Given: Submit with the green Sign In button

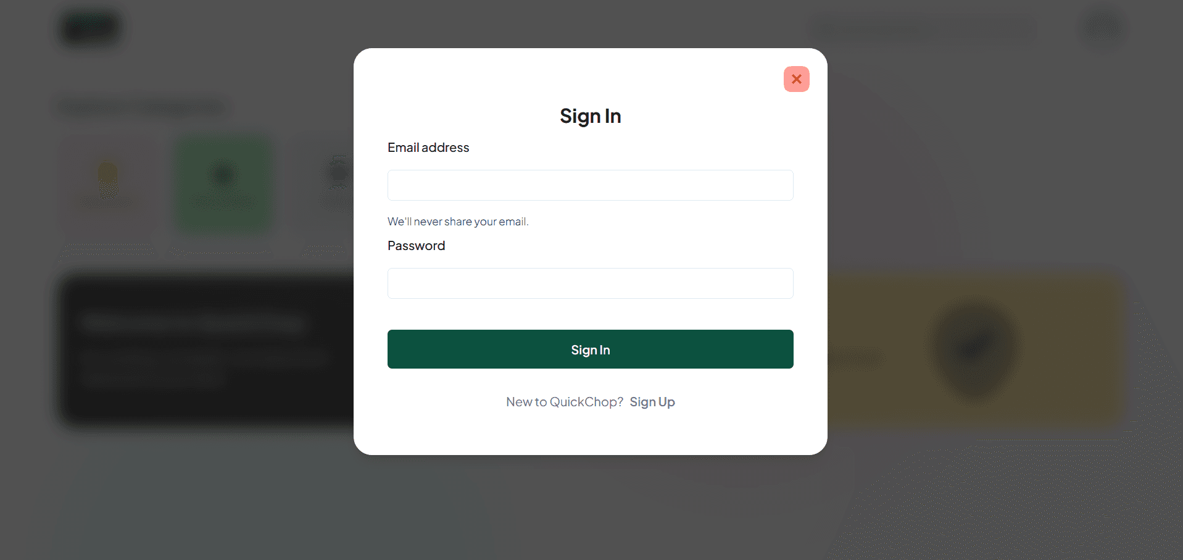Looking at the screenshot, I should pyautogui.click(x=590, y=349).
